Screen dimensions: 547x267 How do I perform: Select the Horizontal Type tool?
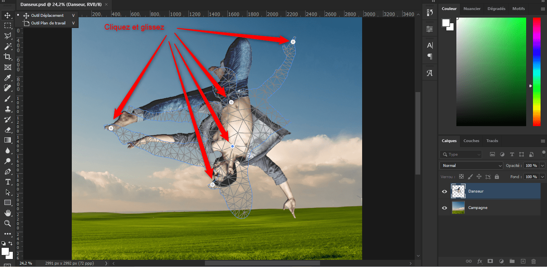[7, 182]
